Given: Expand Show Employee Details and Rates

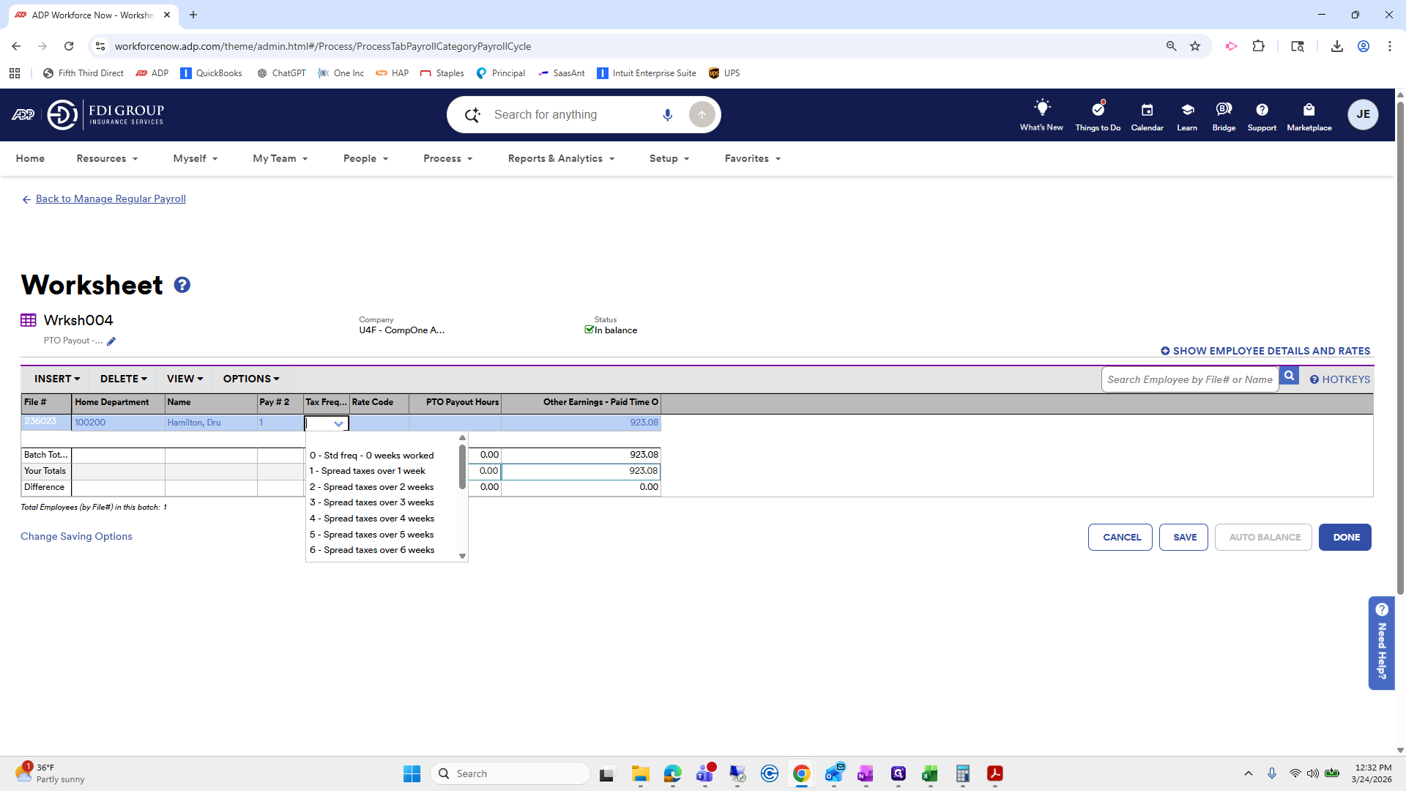Looking at the screenshot, I should 1265,351.
